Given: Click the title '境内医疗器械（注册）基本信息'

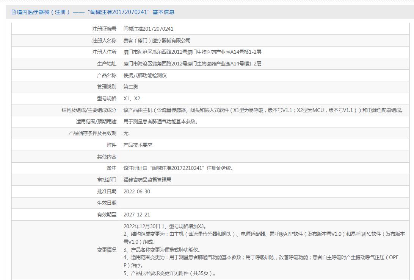Looking at the screenshot, I should pyautogui.click(x=96, y=12).
